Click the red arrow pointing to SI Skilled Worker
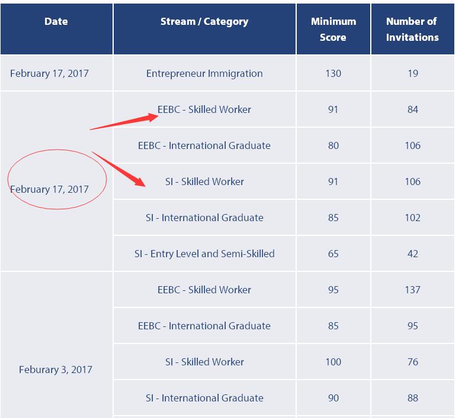462x418 pixels. (x=119, y=169)
